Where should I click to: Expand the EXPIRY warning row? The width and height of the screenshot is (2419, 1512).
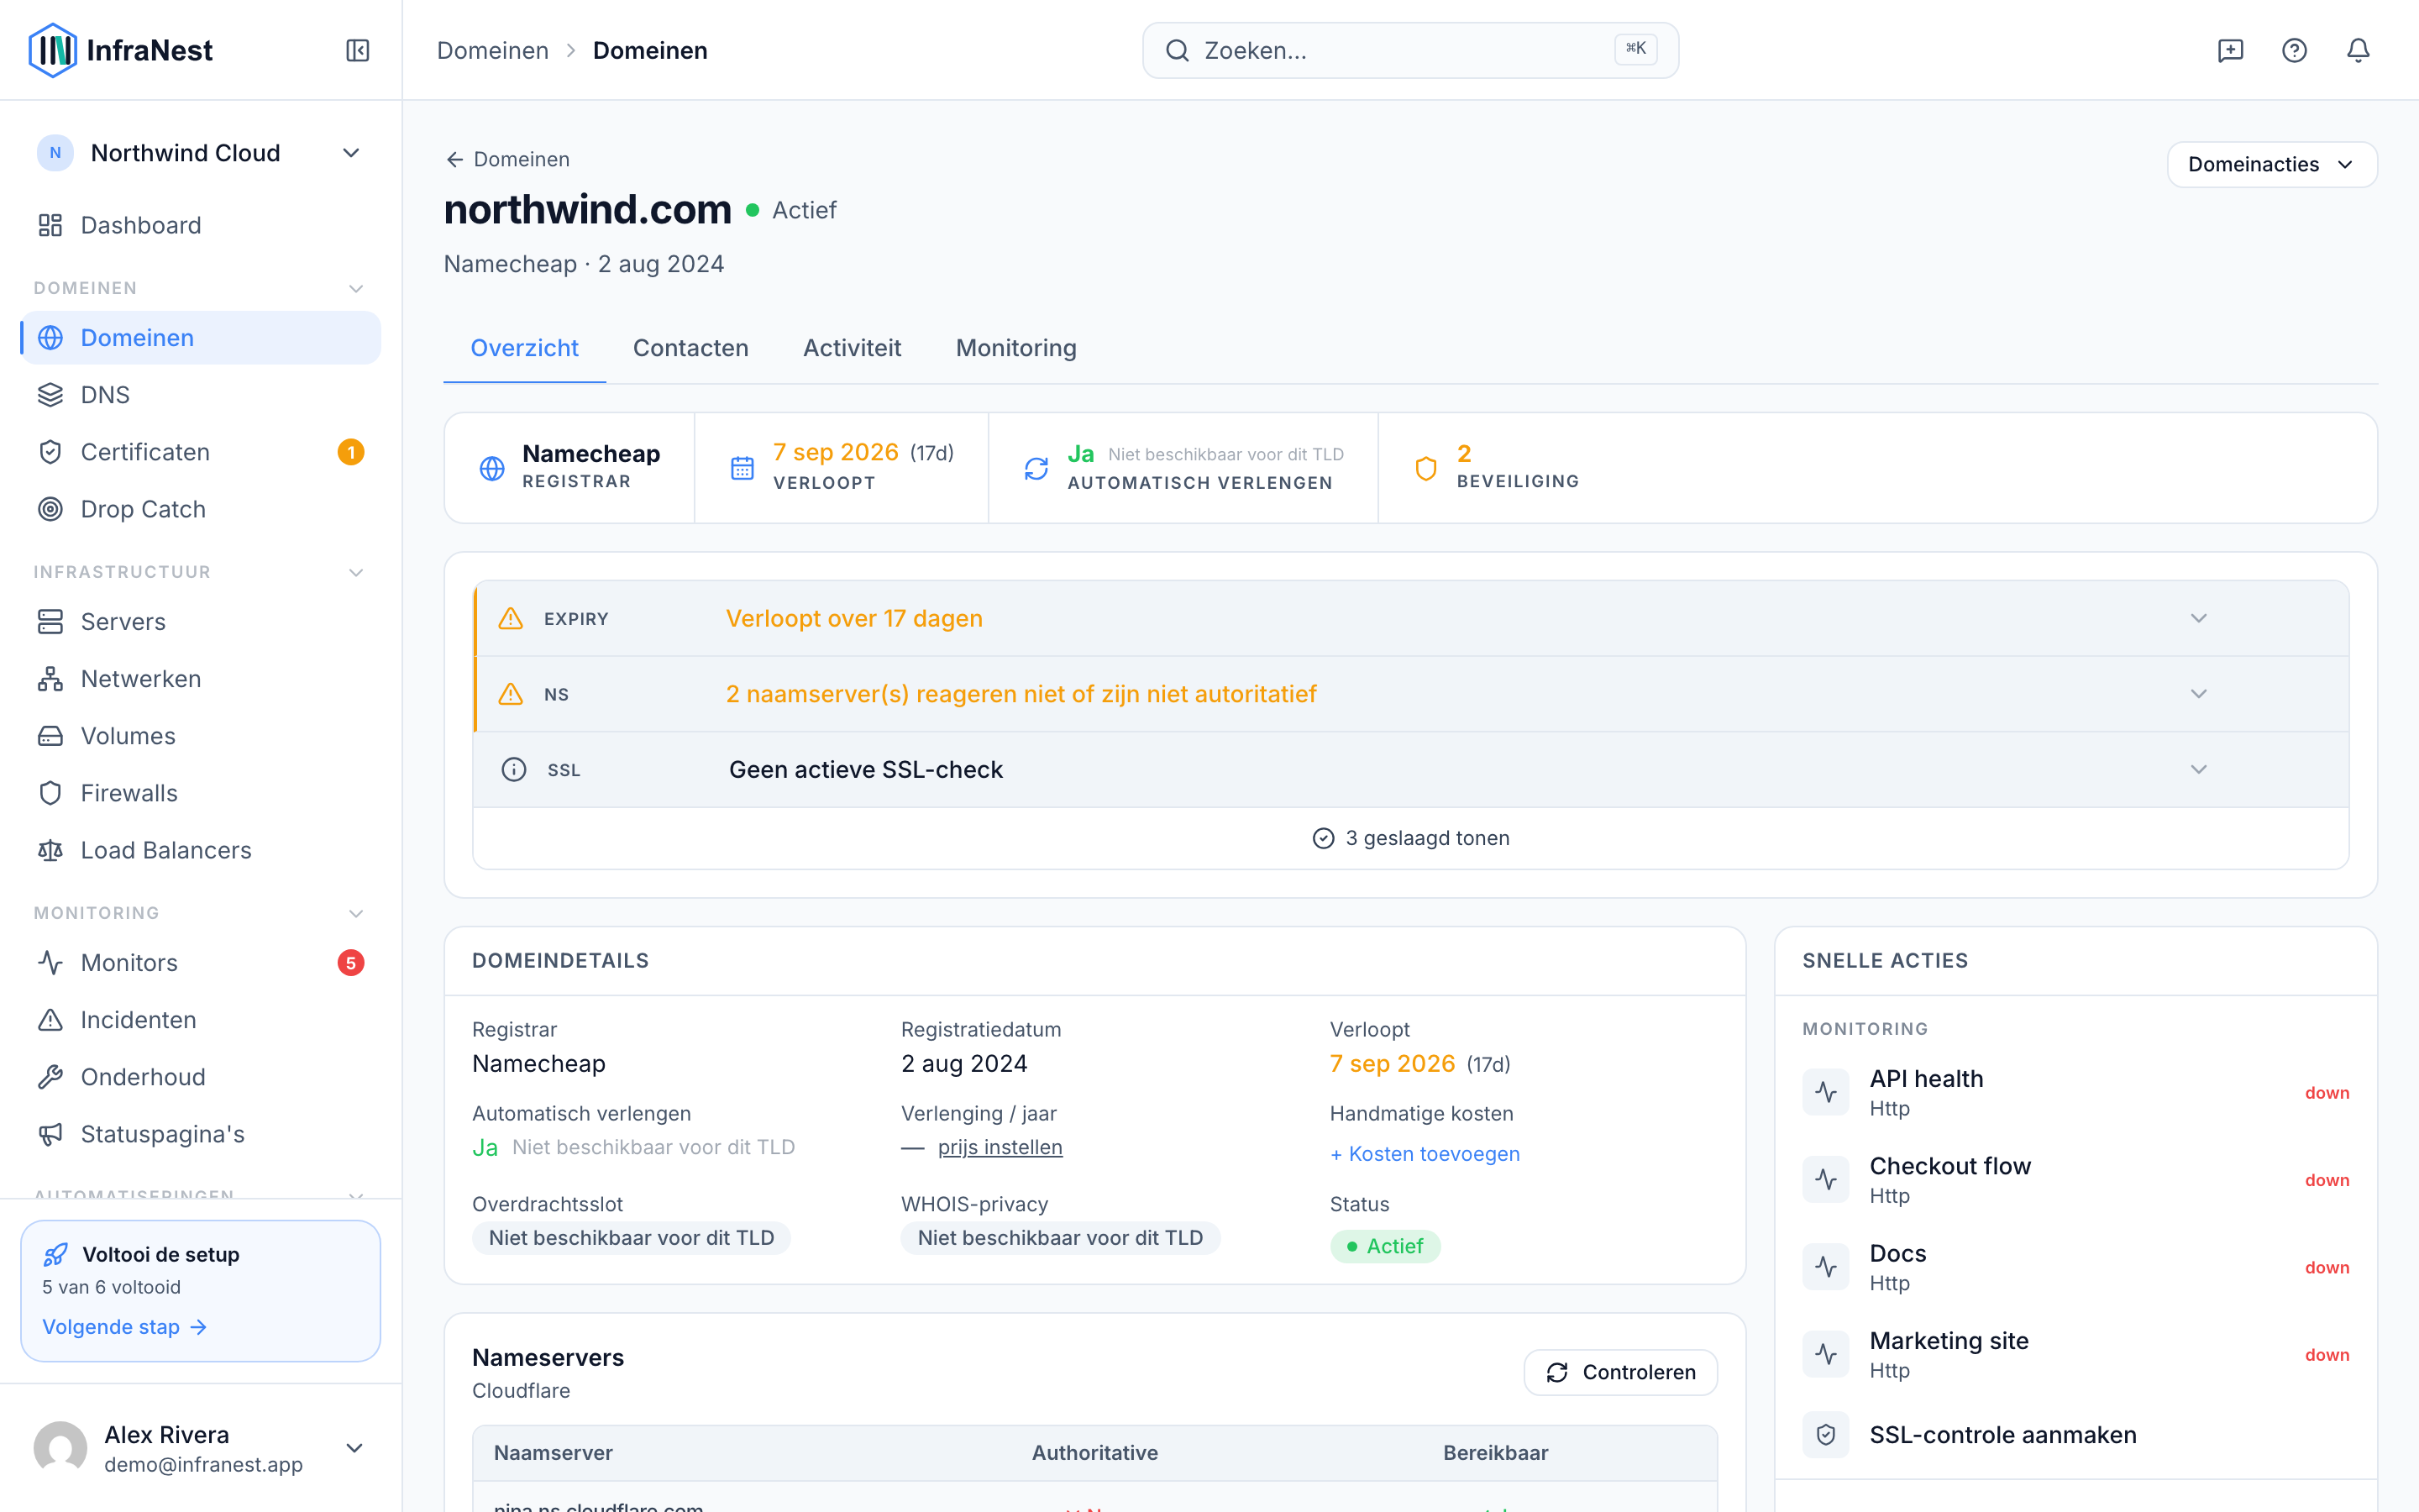[1411, 618]
